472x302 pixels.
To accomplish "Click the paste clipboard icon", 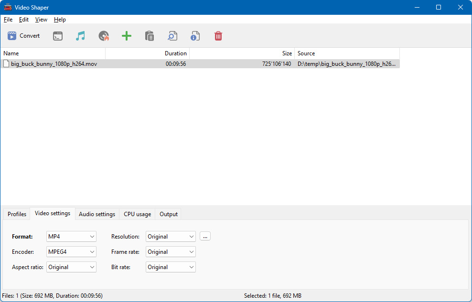I will click(150, 36).
